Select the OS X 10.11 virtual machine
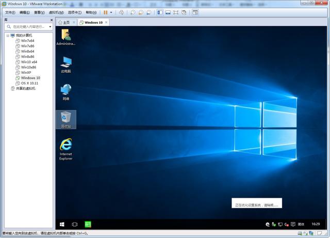The width and height of the screenshot is (330, 238). [29, 83]
